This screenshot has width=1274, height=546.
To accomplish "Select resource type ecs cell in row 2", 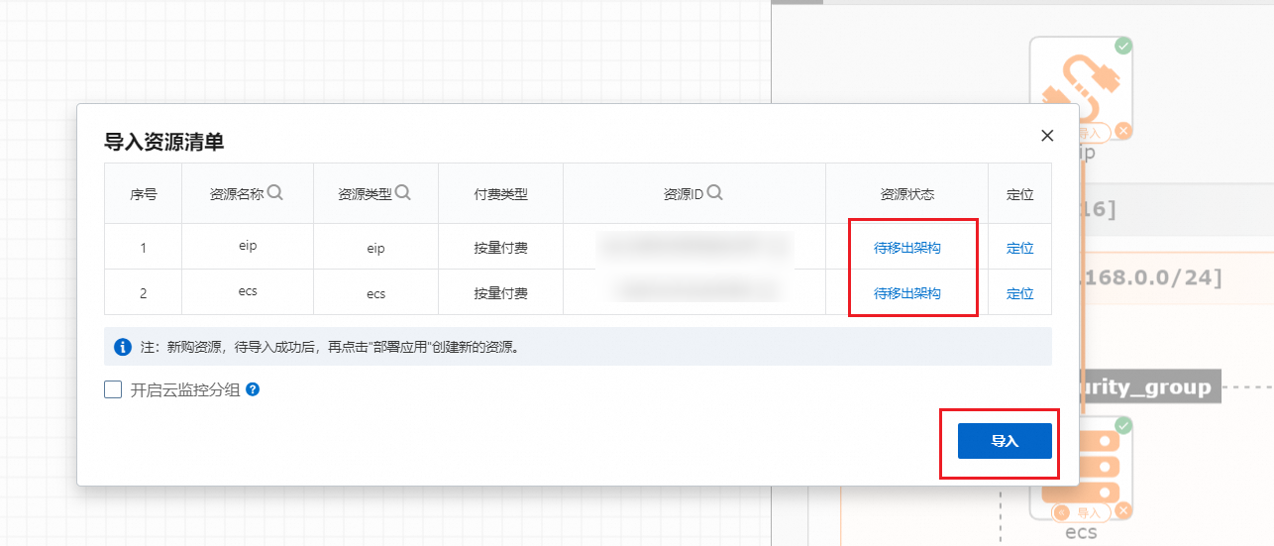I will point(375,294).
